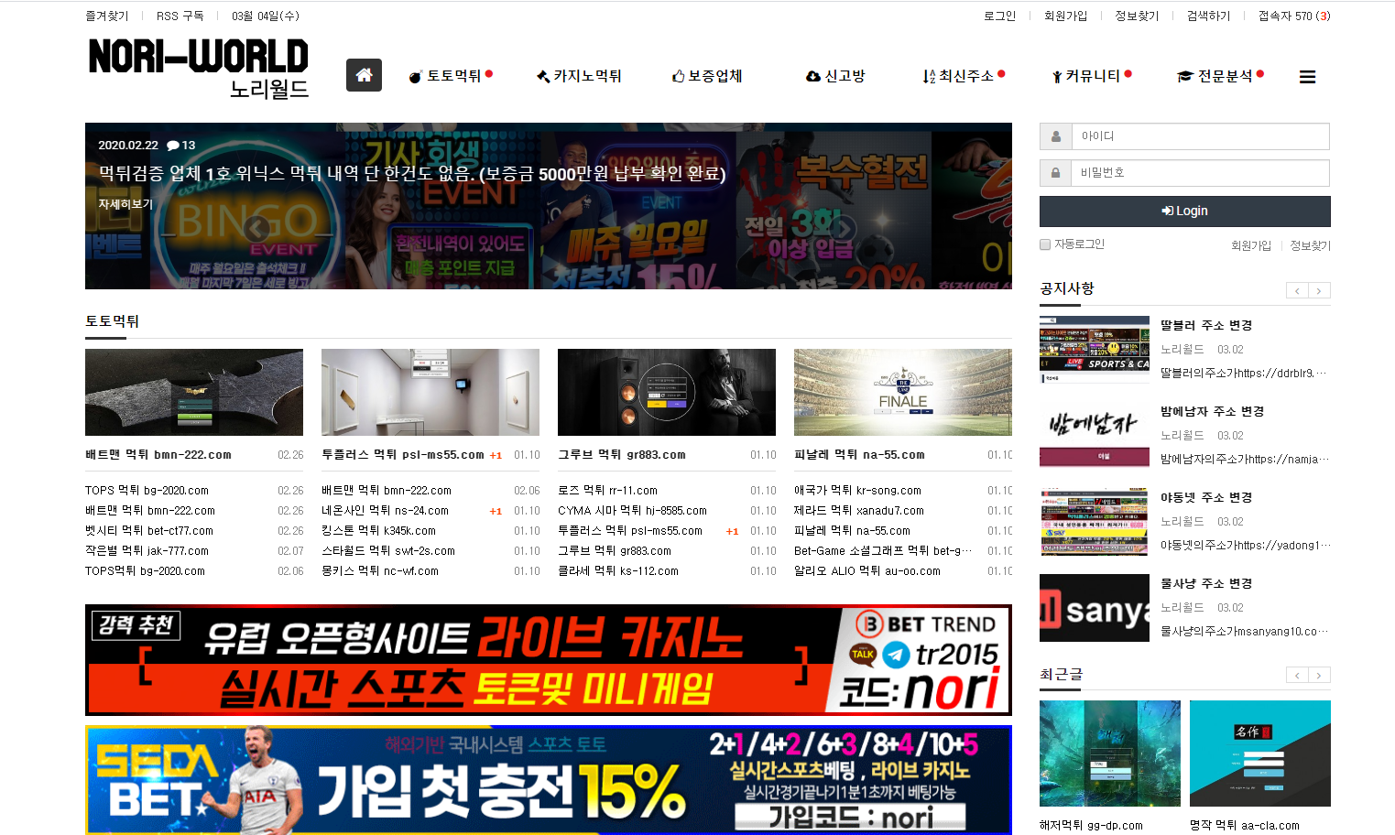Open 네온사인 먹튀 ns-24.com post
The width and height of the screenshot is (1395, 835).
point(385,511)
